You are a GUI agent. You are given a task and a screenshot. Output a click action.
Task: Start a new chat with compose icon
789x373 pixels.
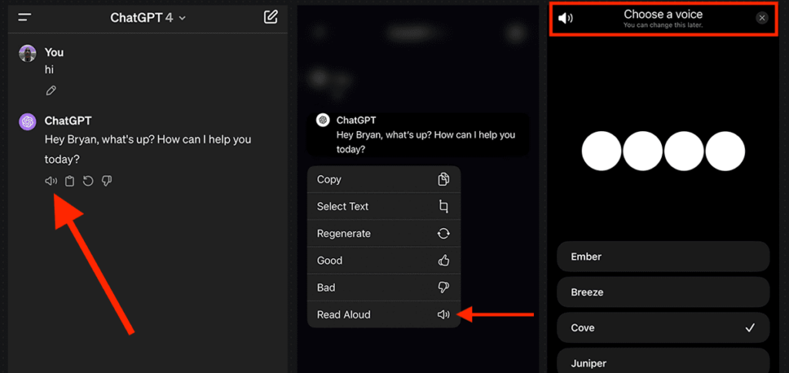[270, 17]
